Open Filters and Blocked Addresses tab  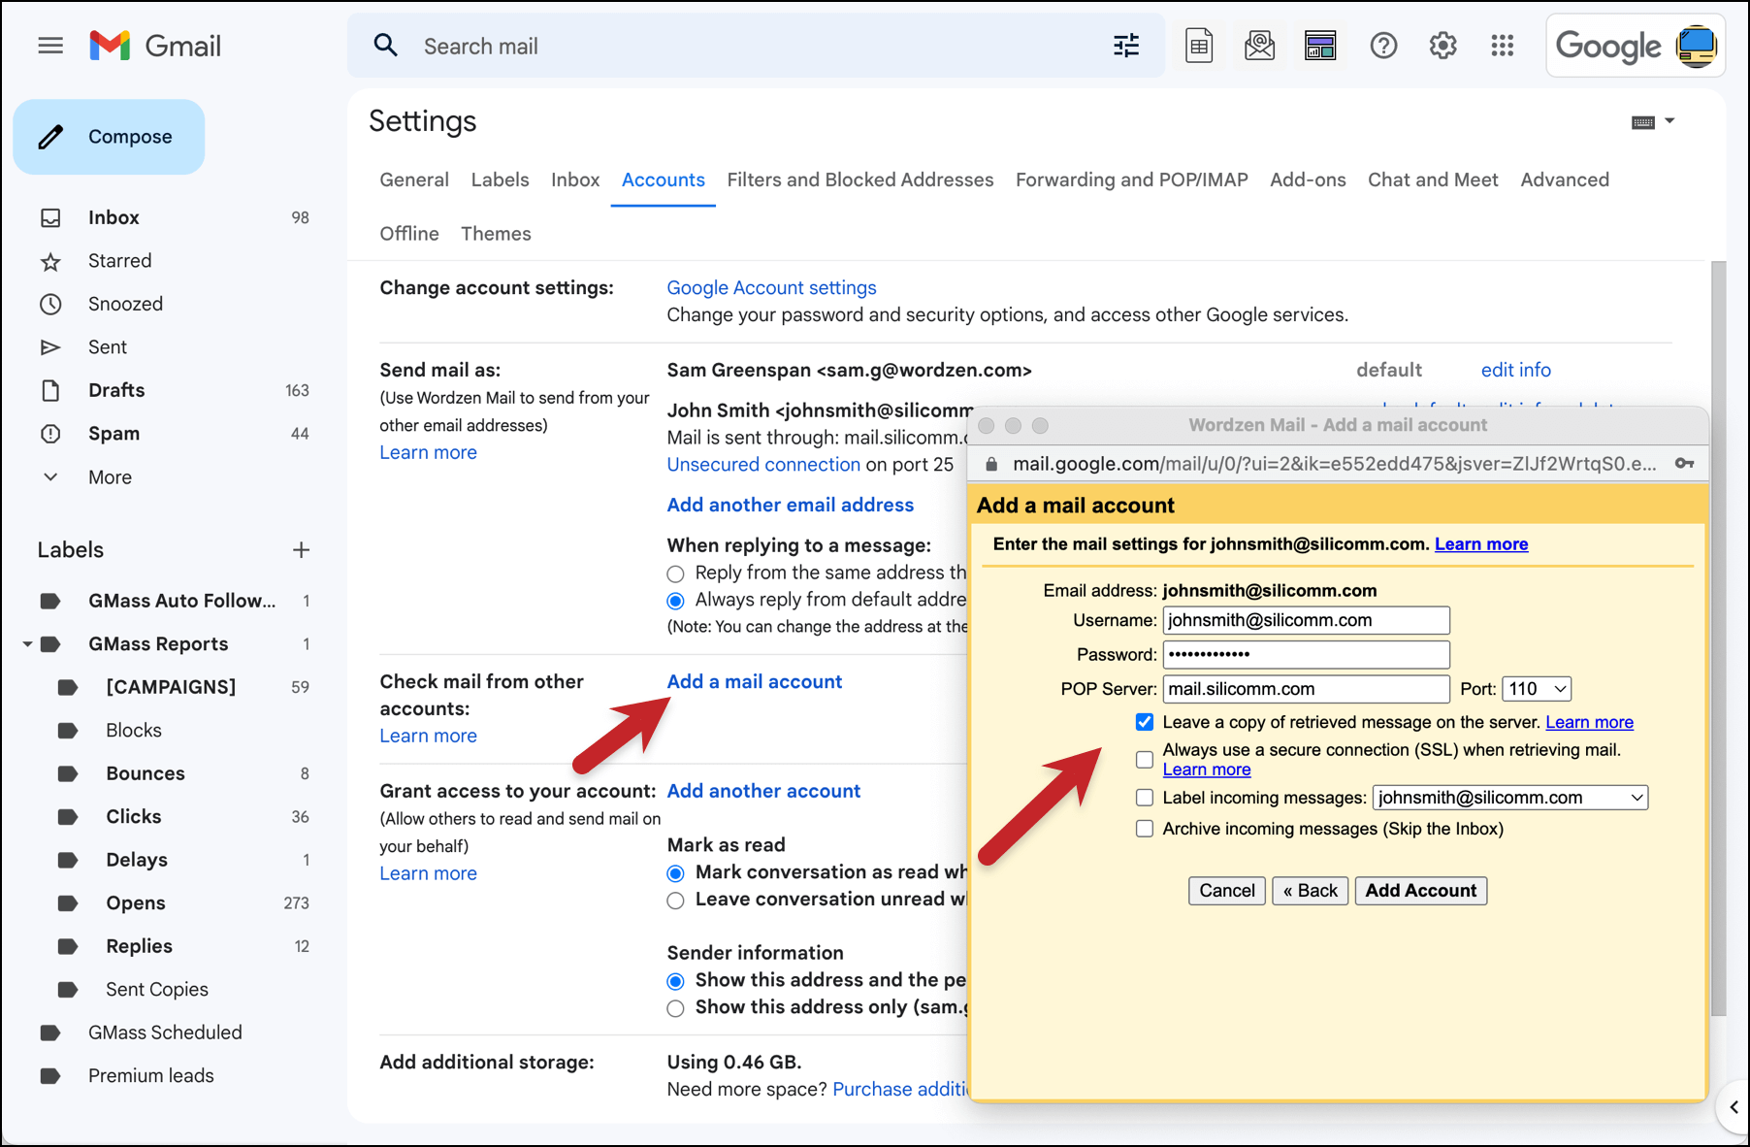[860, 180]
